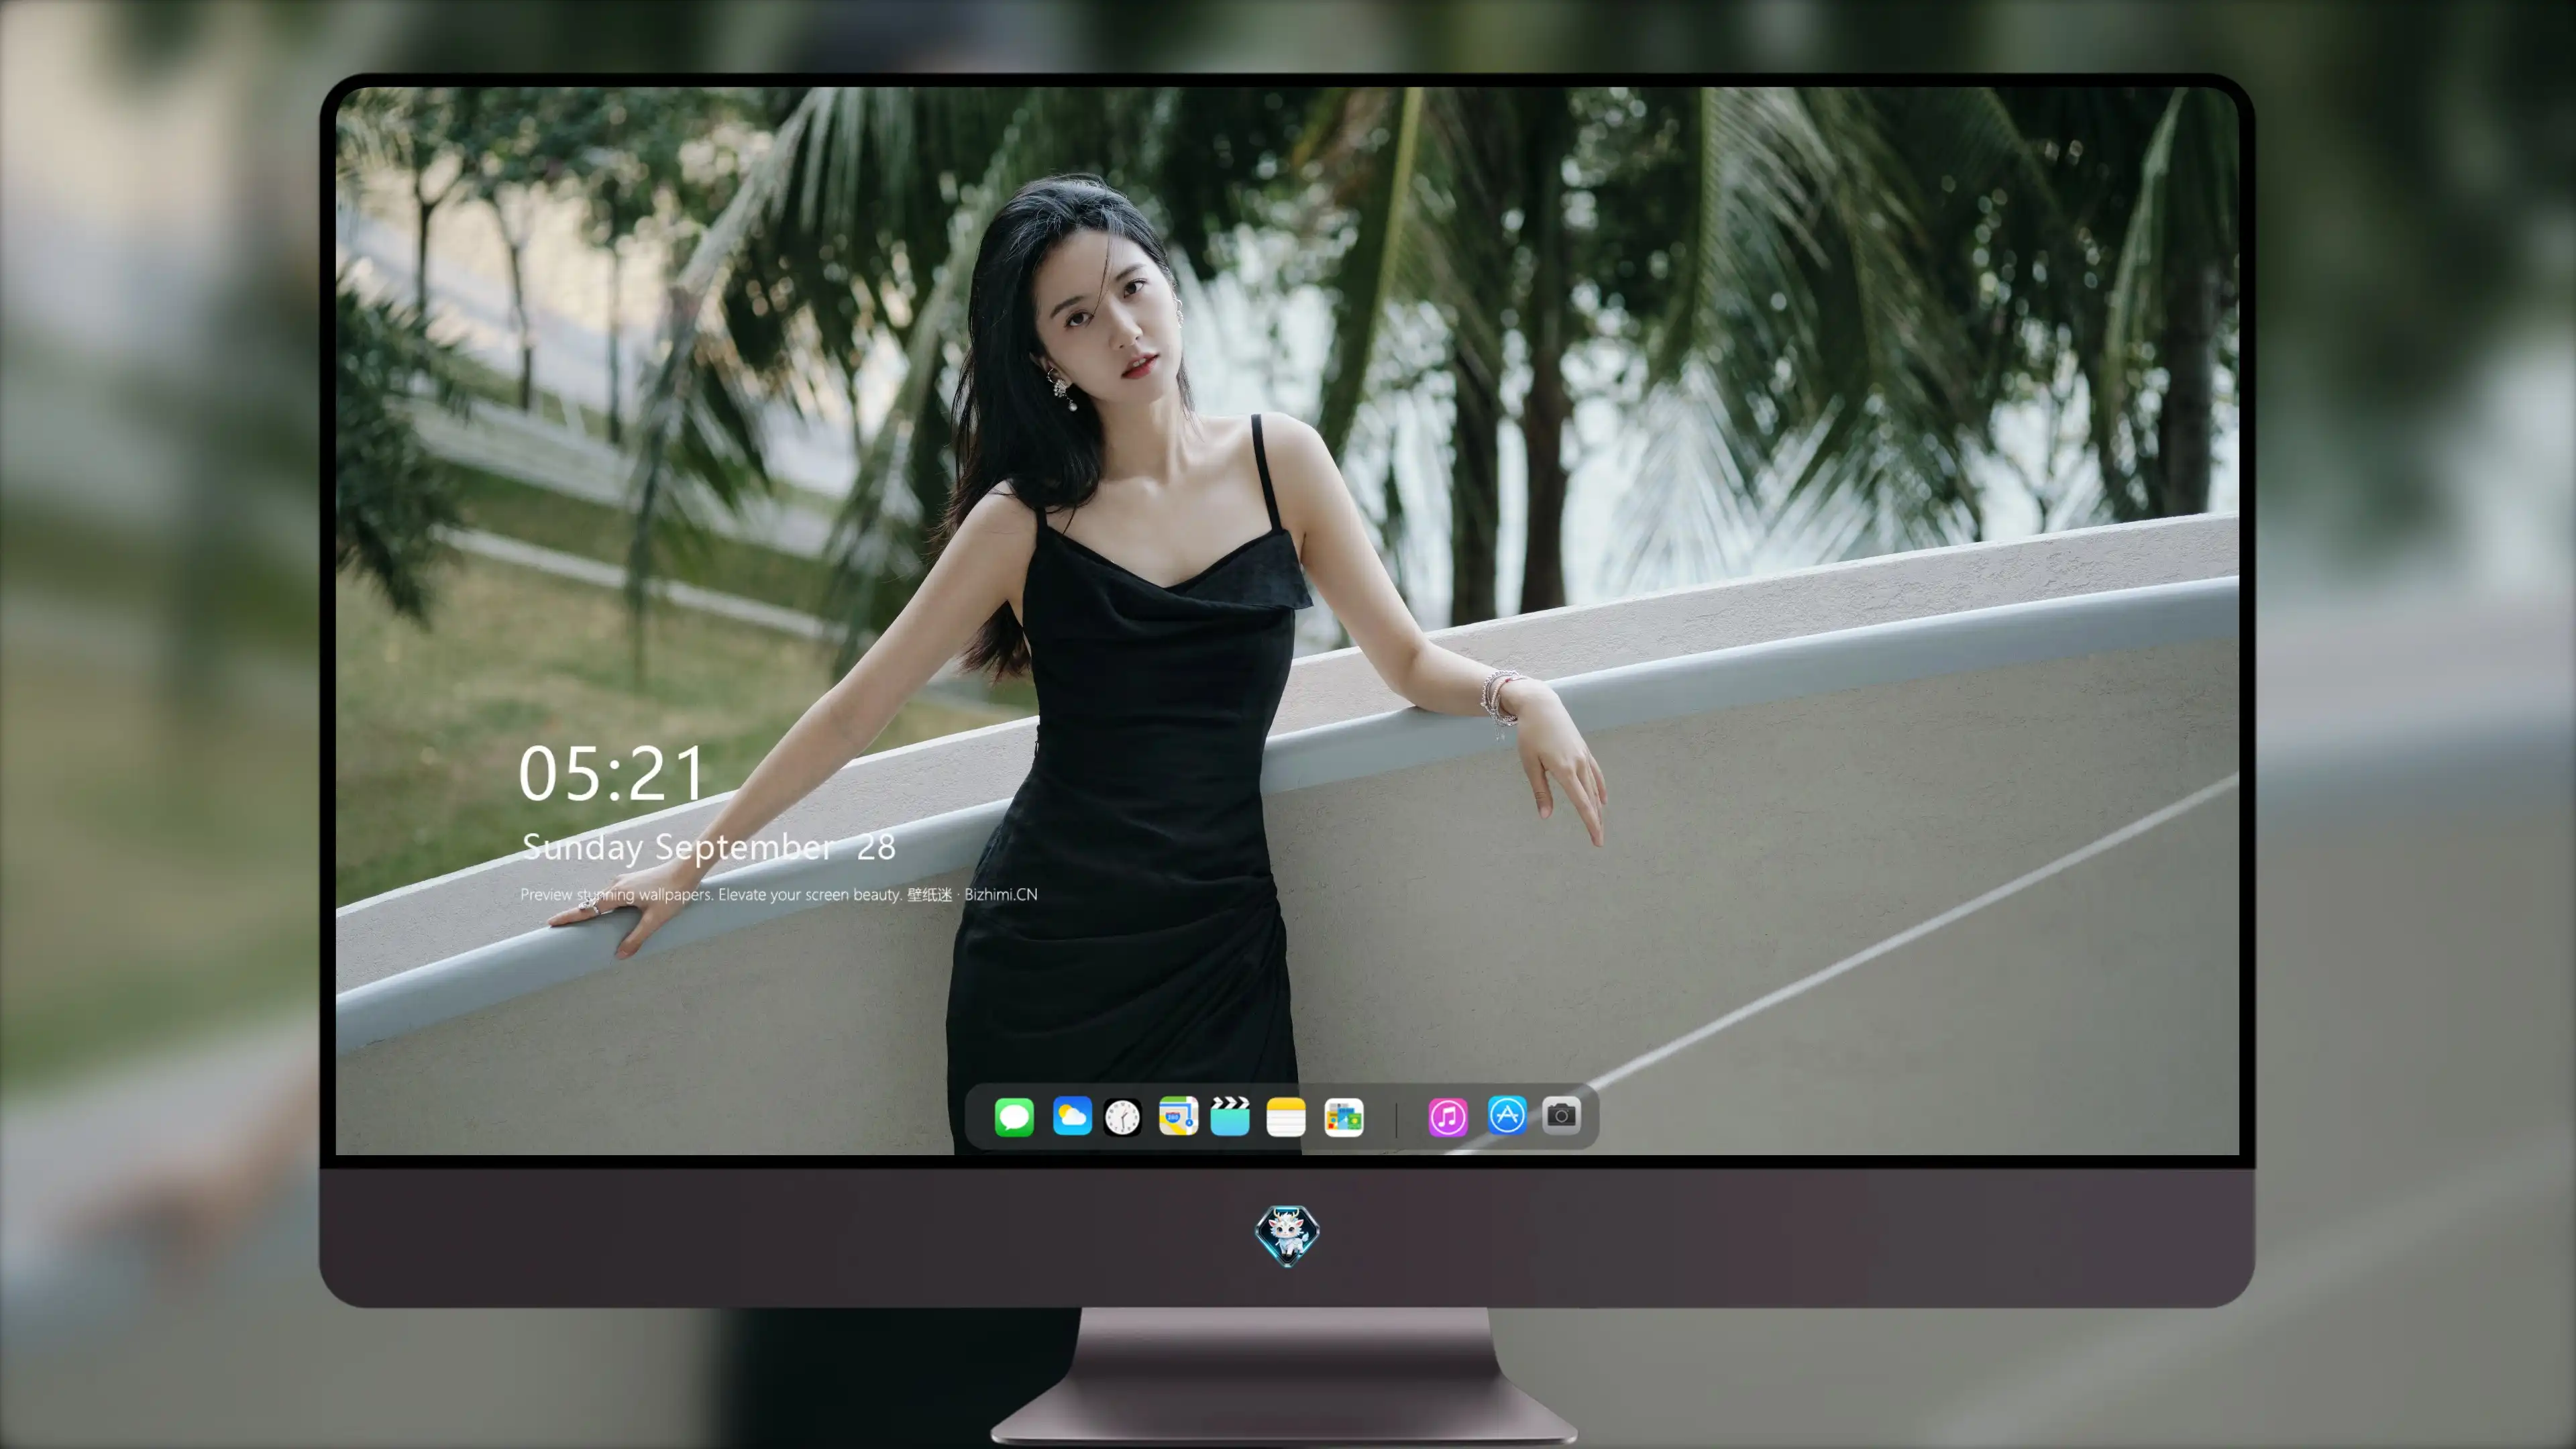This screenshot has width=2576, height=1449.
Task: Open the green Messages app in dock
Action: (x=1014, y=1116)
